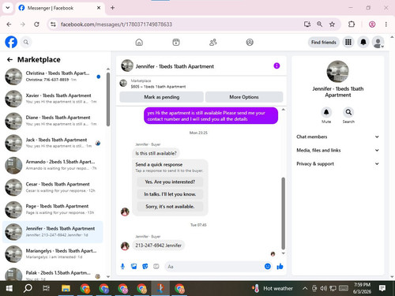Click the address bar URL

coord(116,24)
